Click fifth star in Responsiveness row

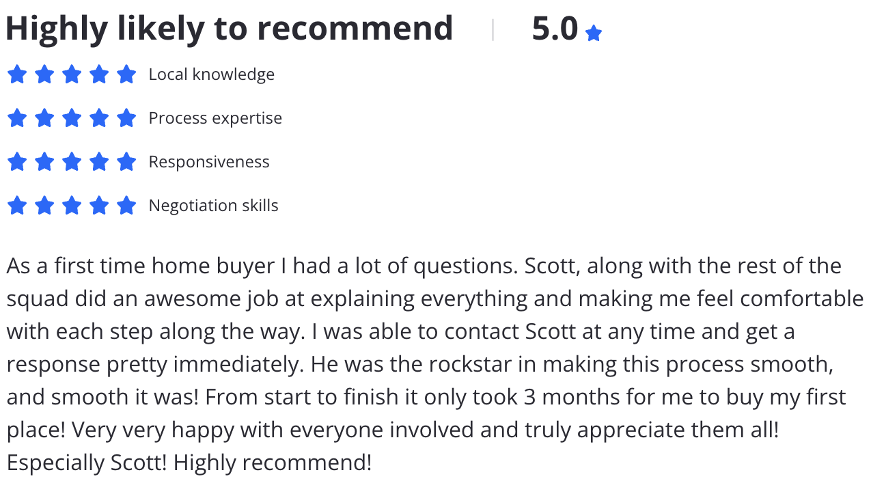coord(126,162)
